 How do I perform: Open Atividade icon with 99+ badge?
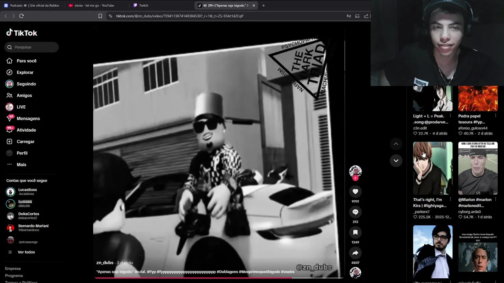coord(10,130)
